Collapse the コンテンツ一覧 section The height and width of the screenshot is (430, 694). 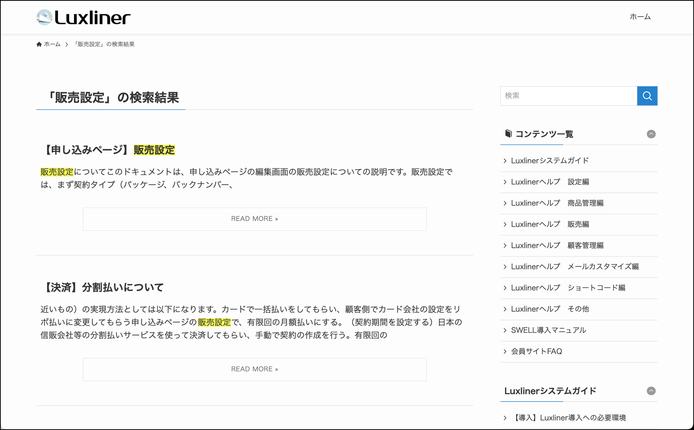[651, 134]
